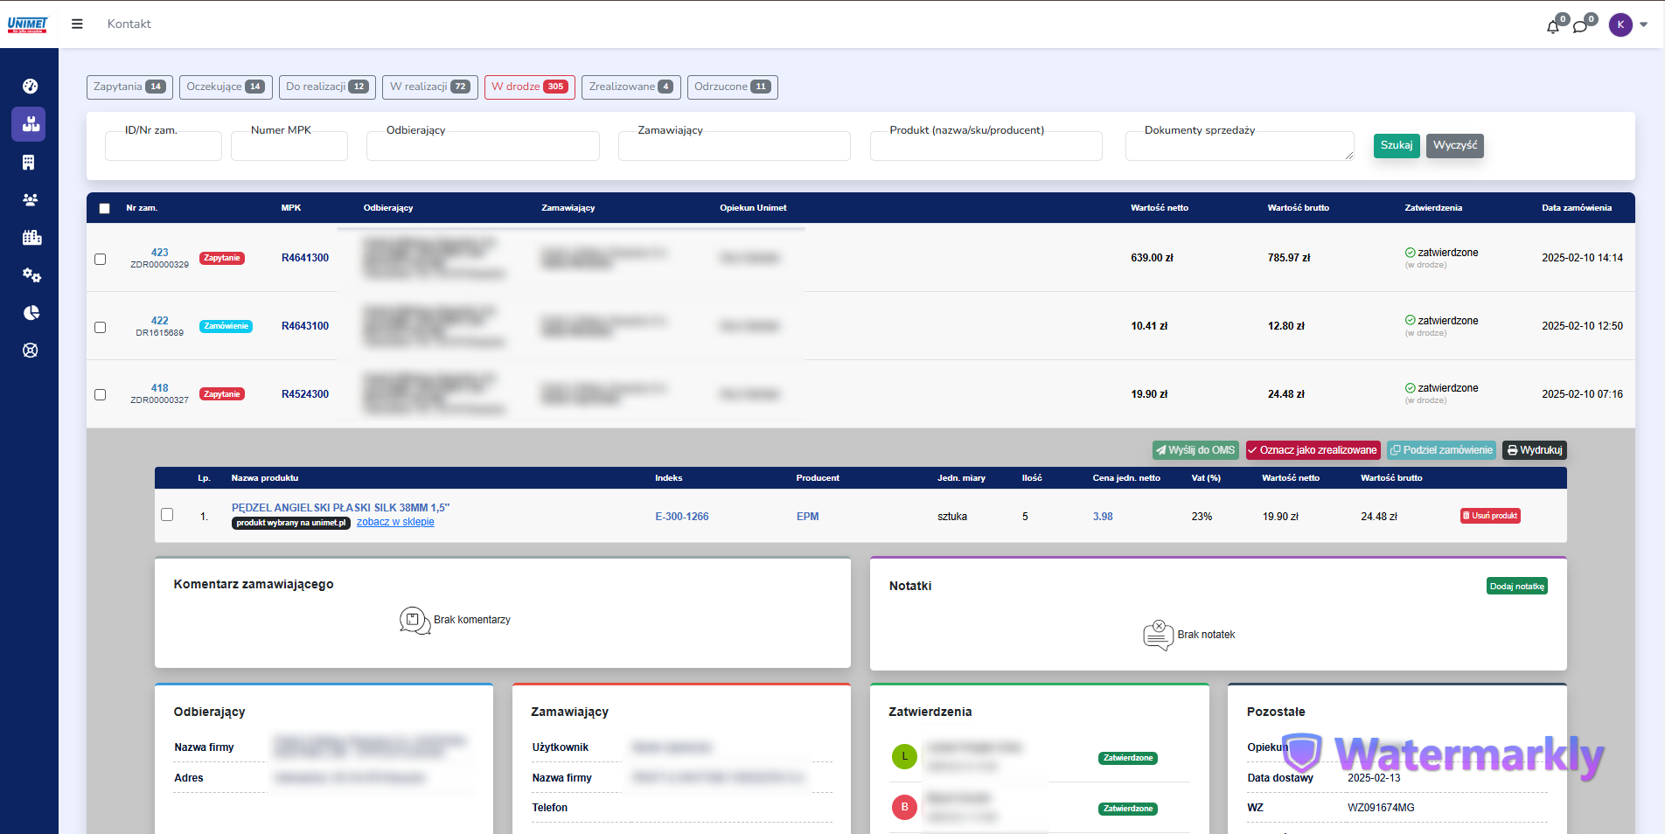Switch to the Zrealizowane tab
The width and height of the screenshot is (1665, 834).
pyautogui.click(x=630, y=87)
